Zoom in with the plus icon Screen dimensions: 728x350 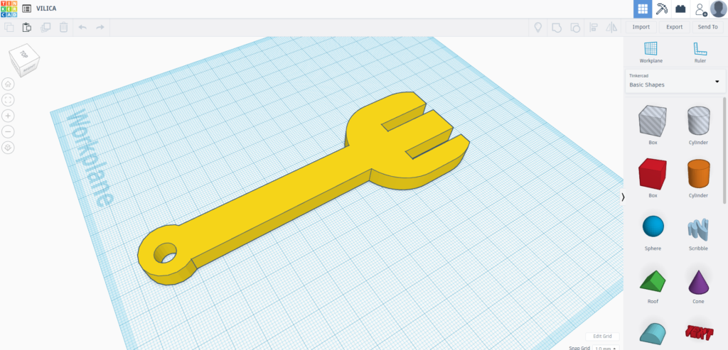point(9,116)
